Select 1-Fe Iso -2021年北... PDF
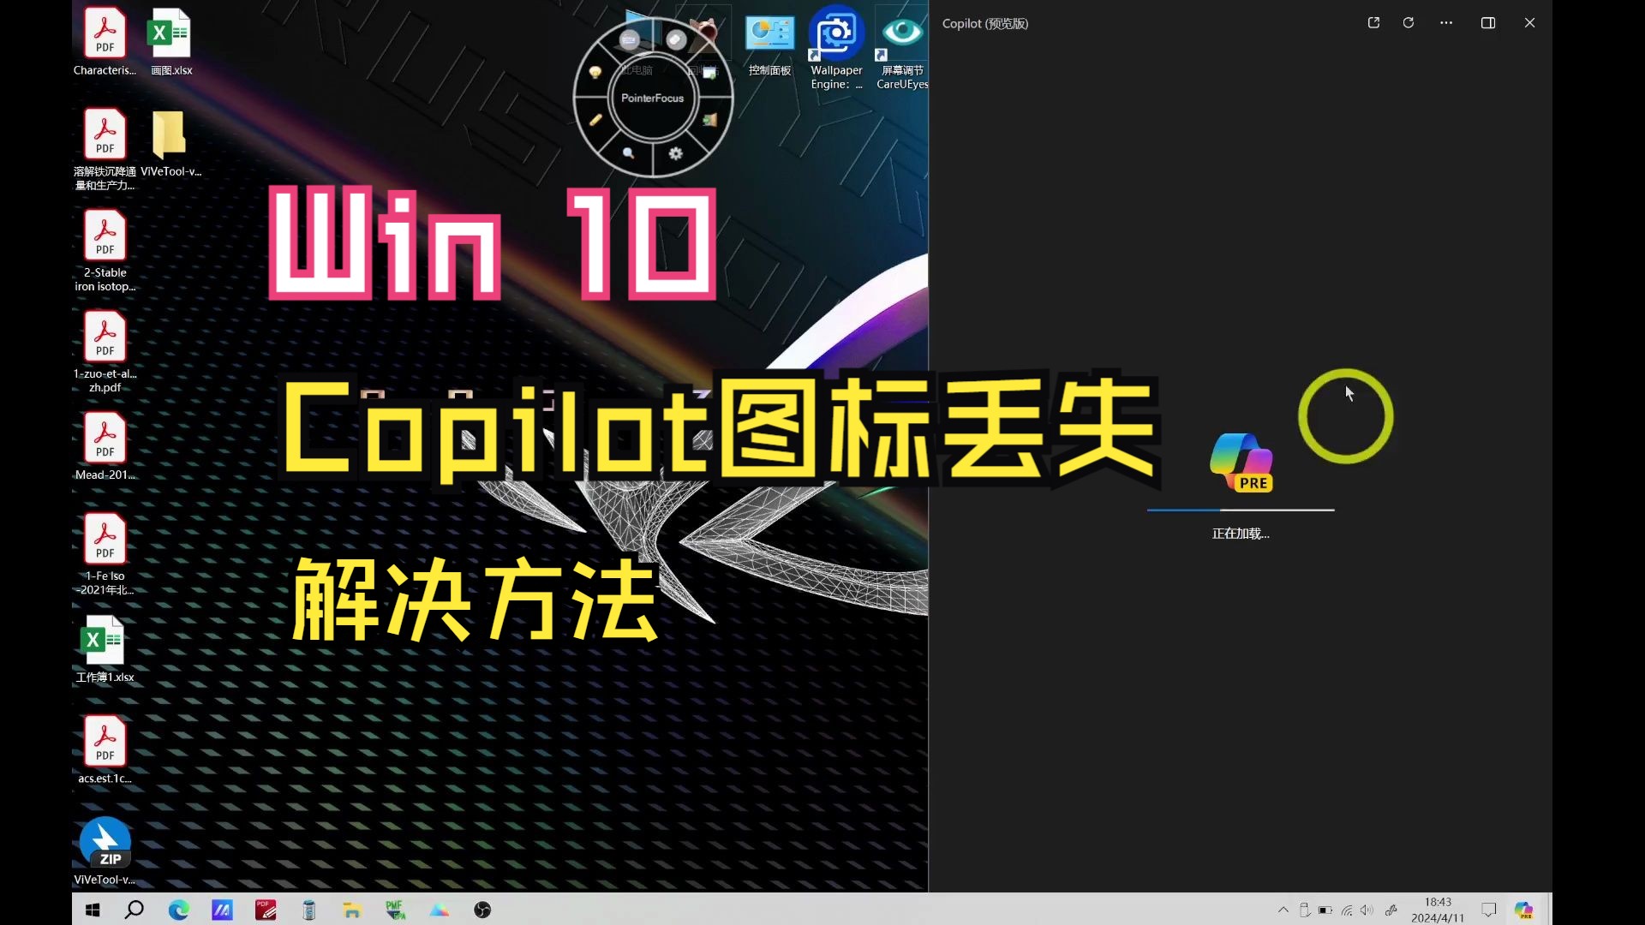The image size is (1645, 925). pos(105,554)
